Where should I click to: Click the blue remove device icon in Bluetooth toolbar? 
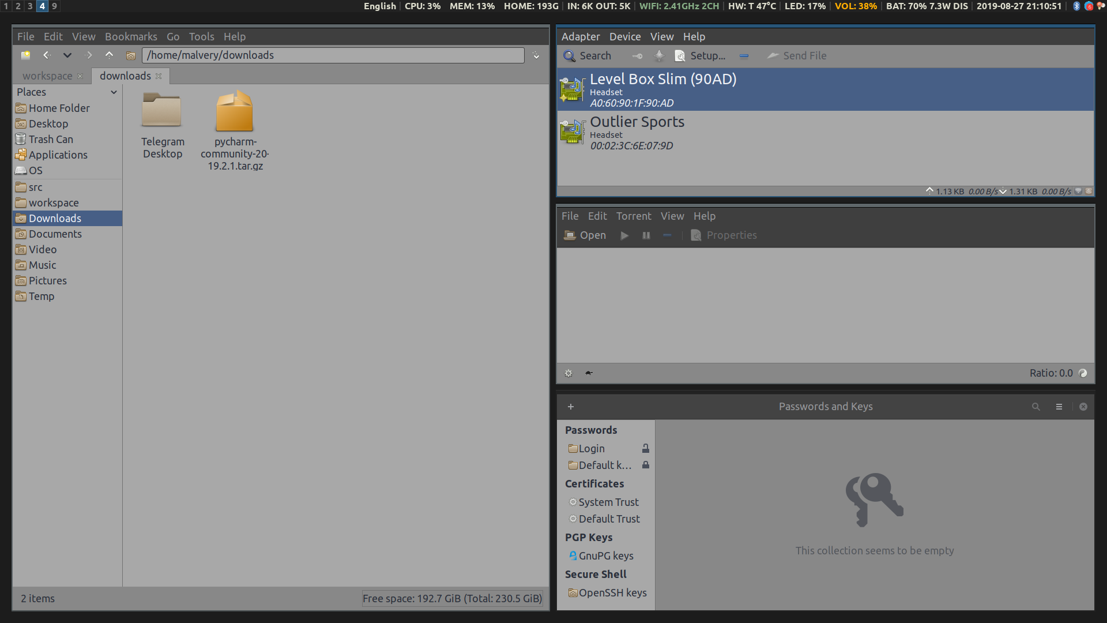pyautogui.click(x=744, y=56)
